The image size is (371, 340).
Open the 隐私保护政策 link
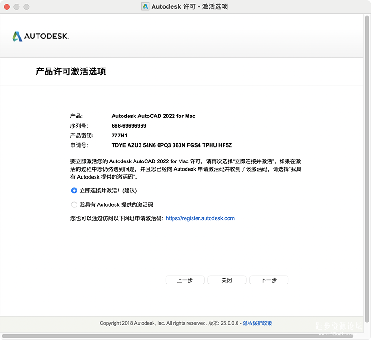pos(257,323)
